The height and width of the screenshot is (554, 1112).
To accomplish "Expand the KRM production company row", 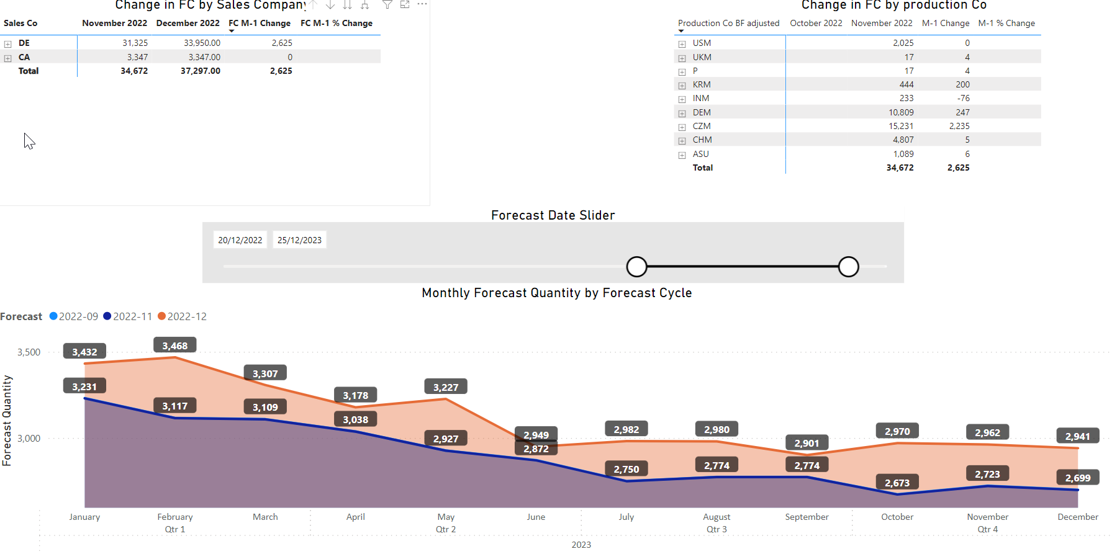I will pyautogui.click(x=682, y=86).
